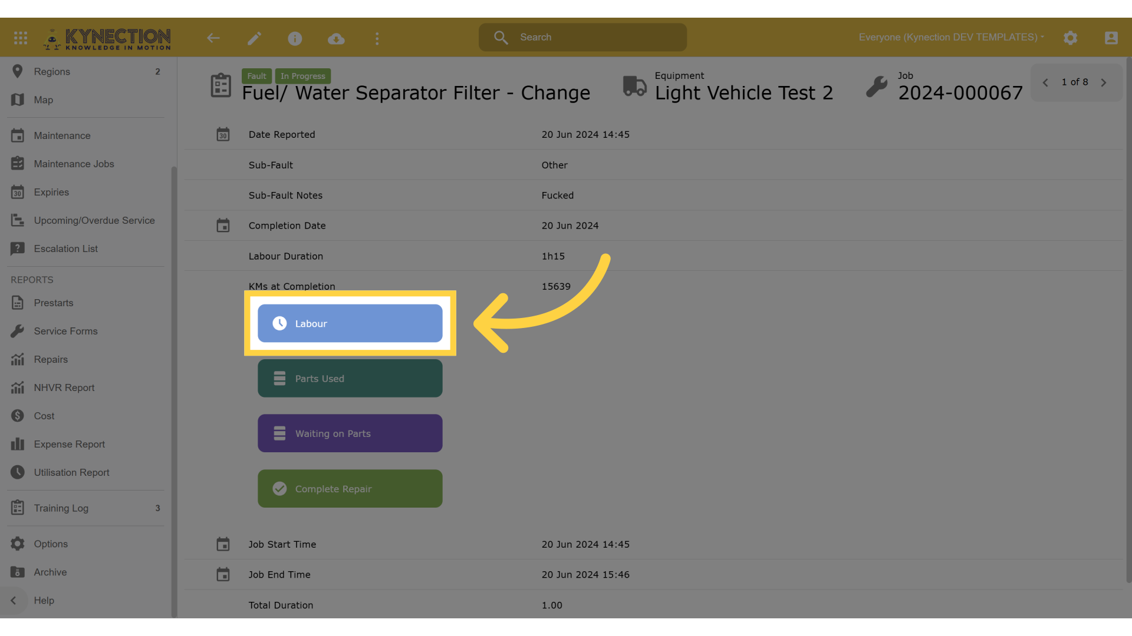Image resolution: width=1132 pixels, height=636 pixels.
Task: Open the three-dot more options menu
Action: coord(377,38)
